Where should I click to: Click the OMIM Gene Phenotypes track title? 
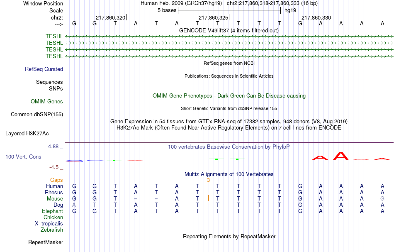click(229, 96)
